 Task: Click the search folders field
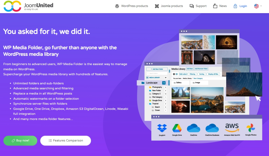(x=157, y=73)
